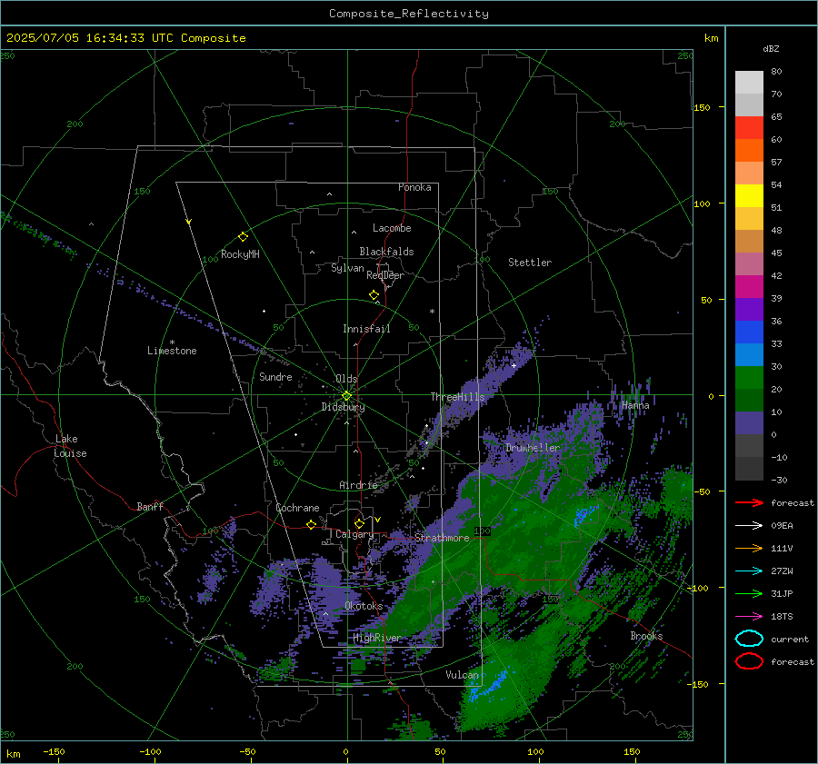The width and height of the screenshot is (818, 764).
Task: Click the Lake Louise label
Action: [70, 446]
